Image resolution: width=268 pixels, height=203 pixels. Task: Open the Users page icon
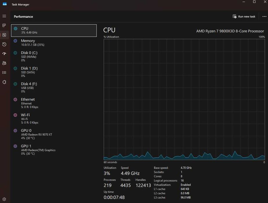[4, 63]
